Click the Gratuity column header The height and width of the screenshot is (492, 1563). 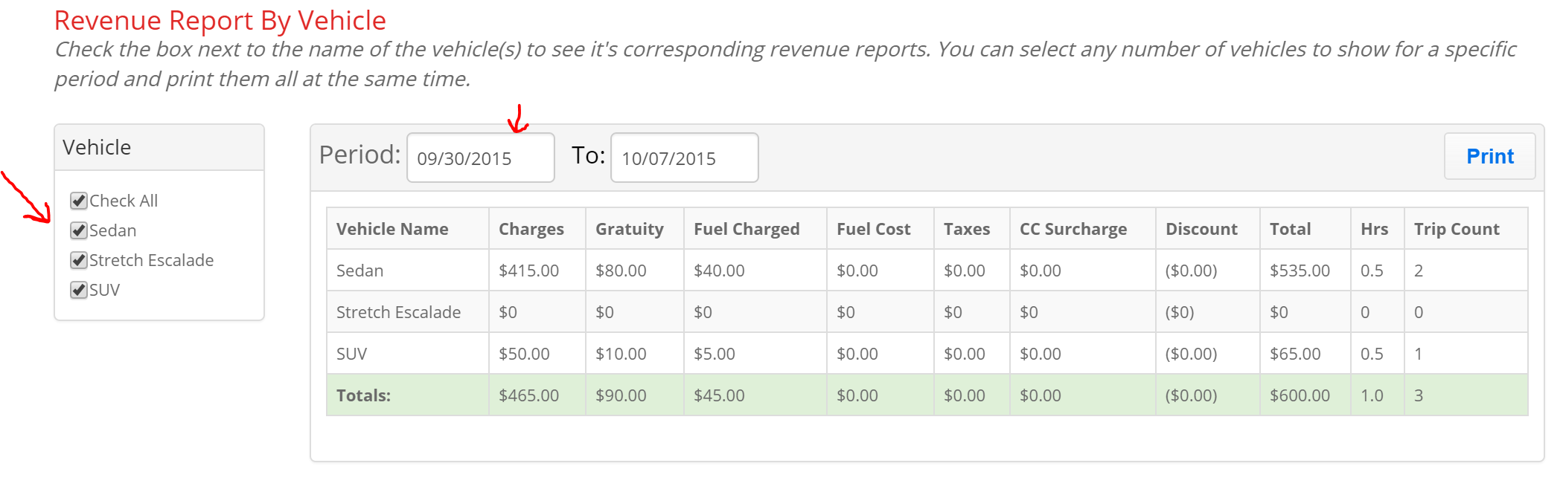pyautogui.click(x=629, y=229)
